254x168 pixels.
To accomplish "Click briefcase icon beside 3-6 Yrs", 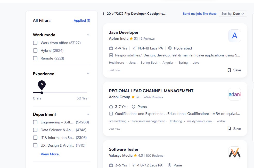I will 111,165.
